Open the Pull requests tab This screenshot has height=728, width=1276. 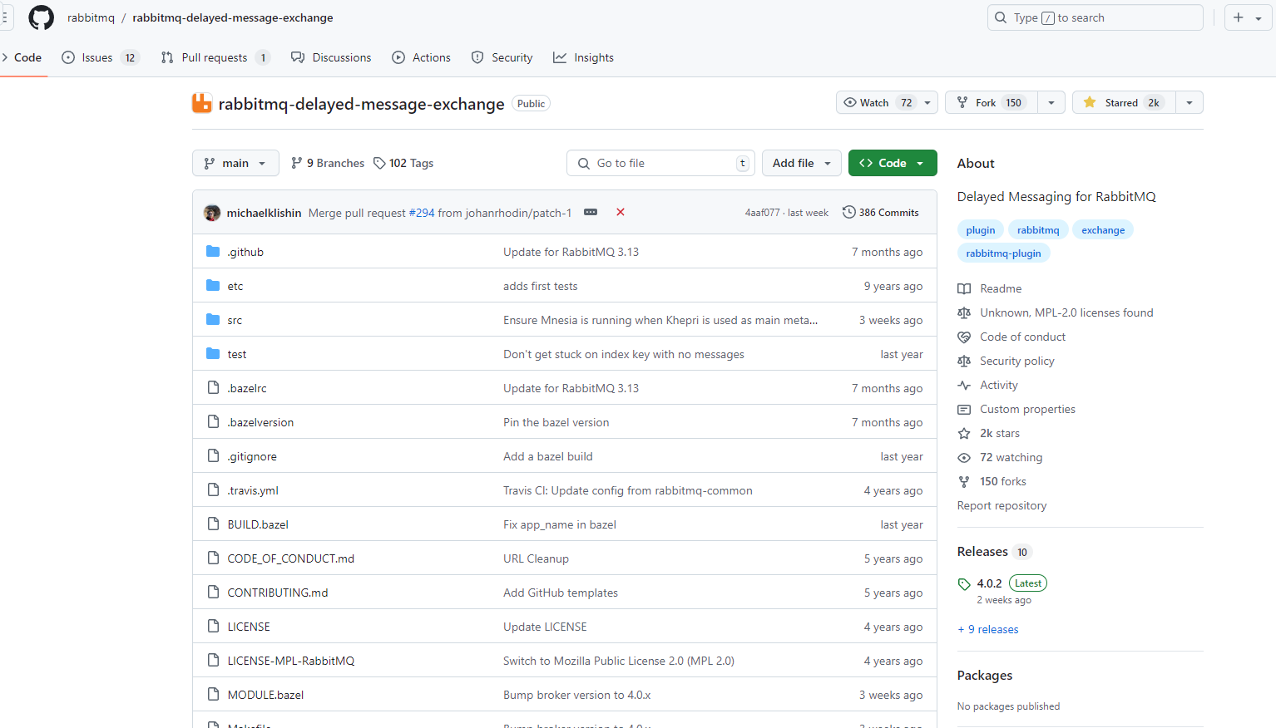pos(215,57)
